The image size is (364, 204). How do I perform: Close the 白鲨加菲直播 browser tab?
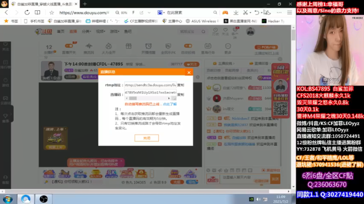(76, 4)
